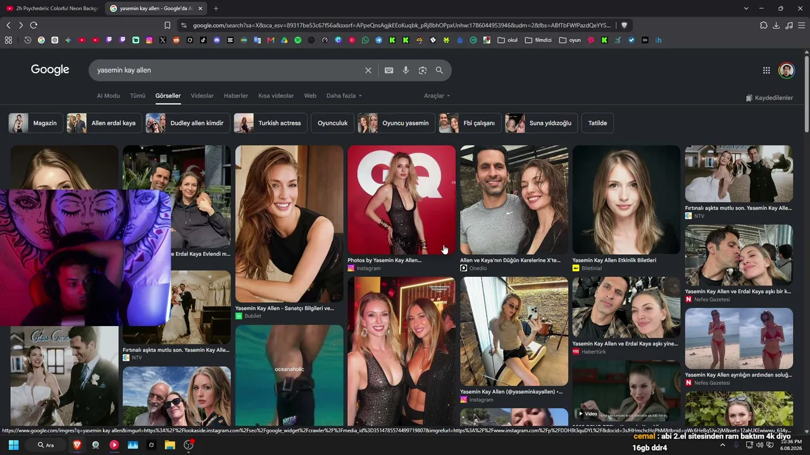
Task: Open a new browser tab
Action: click(x=216, y=8)
